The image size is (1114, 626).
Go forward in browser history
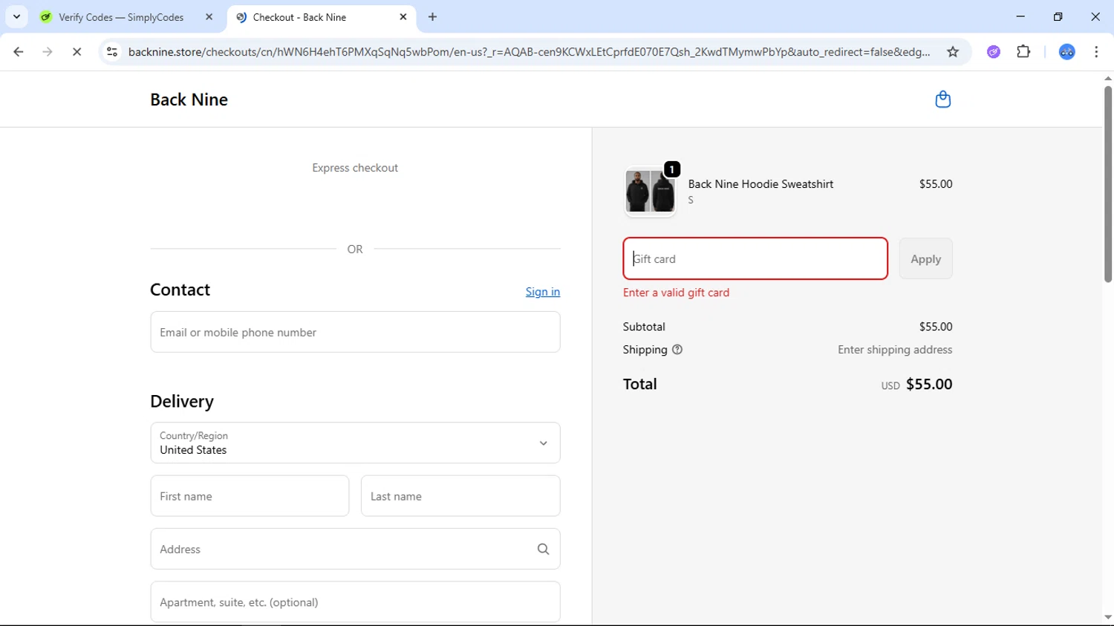point(48,52)
